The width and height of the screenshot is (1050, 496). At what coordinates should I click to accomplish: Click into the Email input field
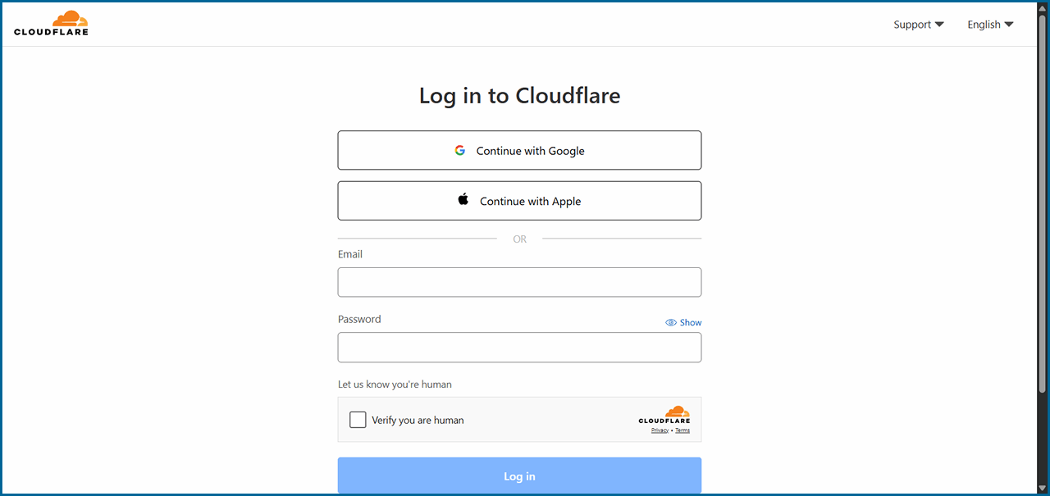click(519, 282)
